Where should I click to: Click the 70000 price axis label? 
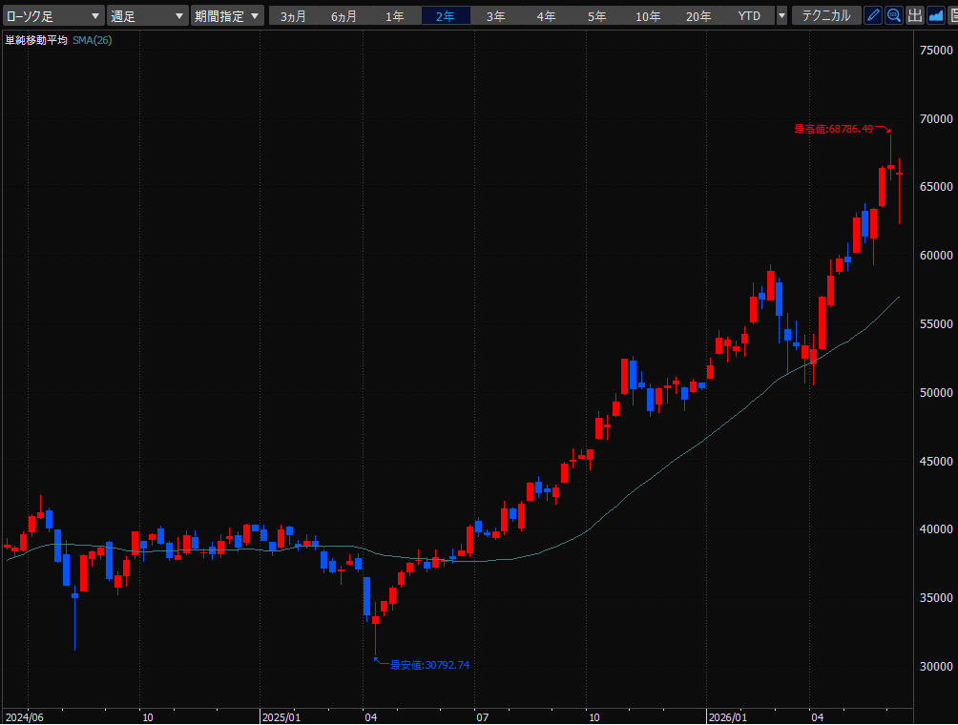click(936, 118)
